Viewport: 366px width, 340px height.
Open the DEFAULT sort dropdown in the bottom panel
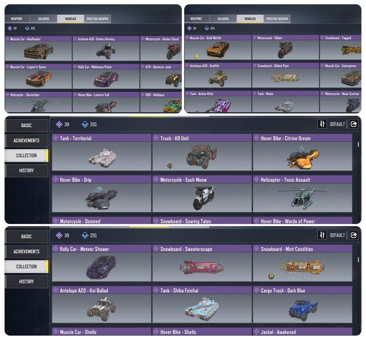tap(337, 235)
